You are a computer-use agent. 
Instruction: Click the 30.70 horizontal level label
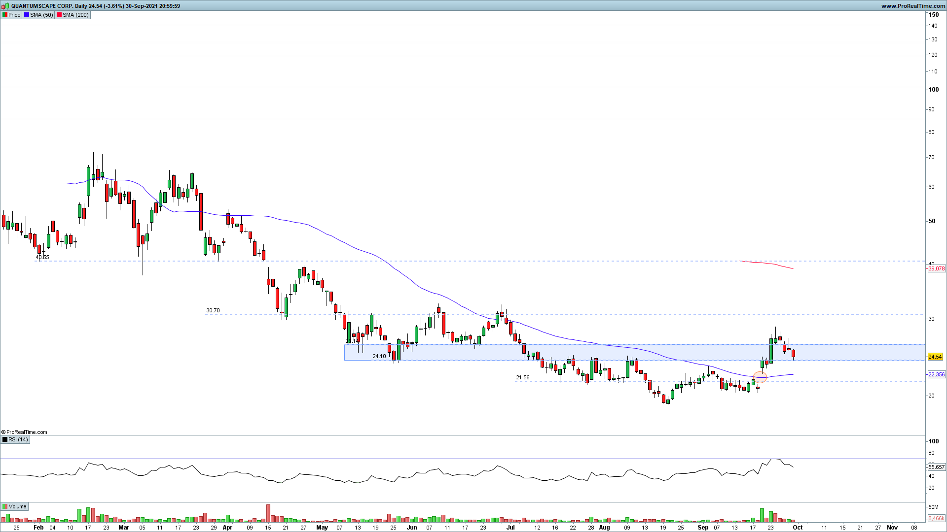click(213, 310)
